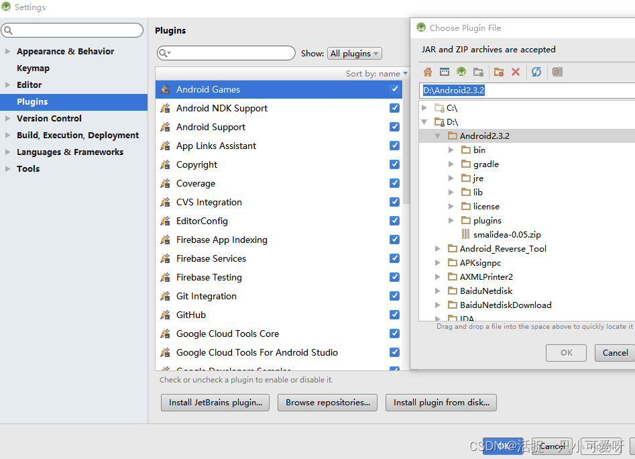Jump to project directory via Android Studio icon
This screenshot has width=635, height=459.
[461, 72]
